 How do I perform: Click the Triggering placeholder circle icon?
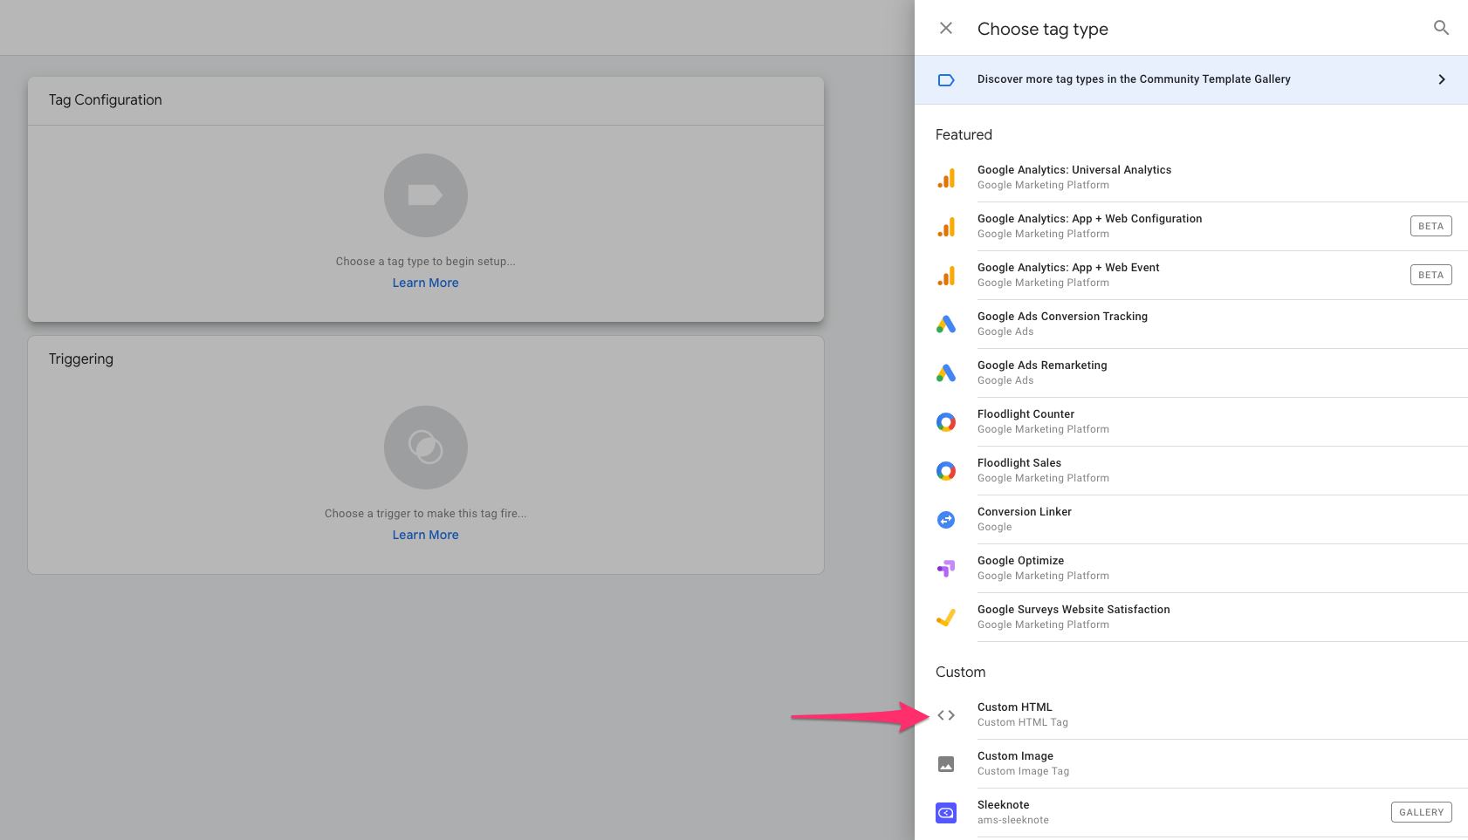coord(426,447)
